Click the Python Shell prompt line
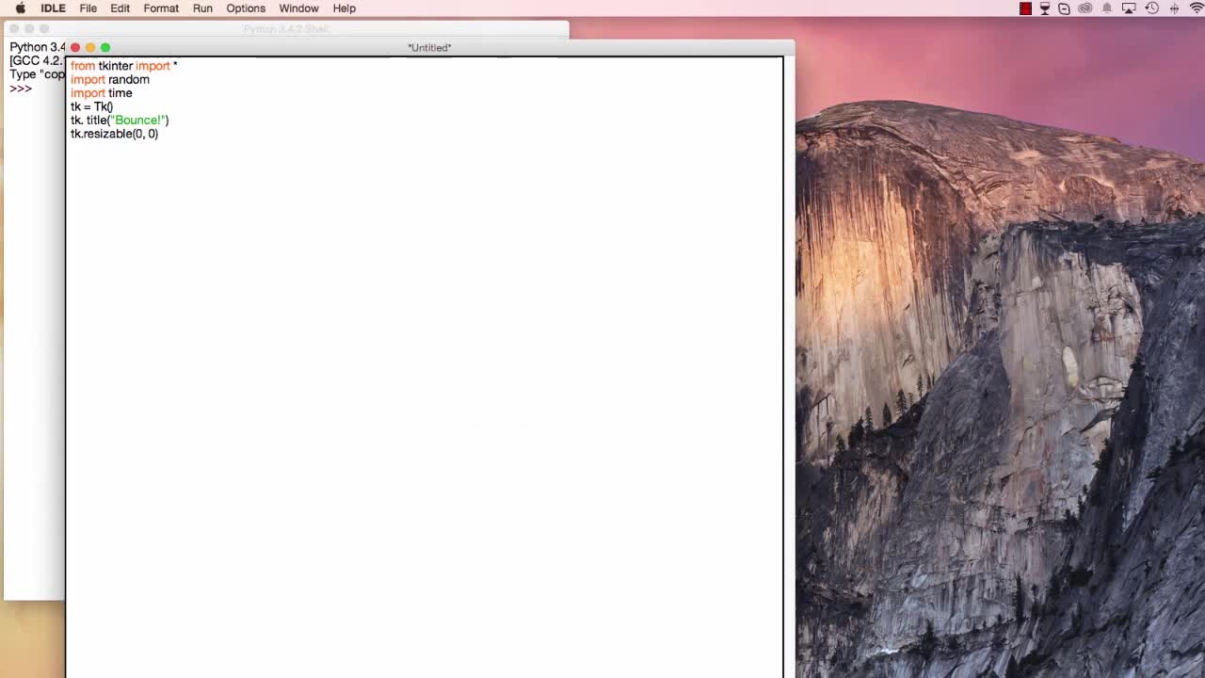The height and width of the screenshot is (678, 1205). click(x=36, y=89)
